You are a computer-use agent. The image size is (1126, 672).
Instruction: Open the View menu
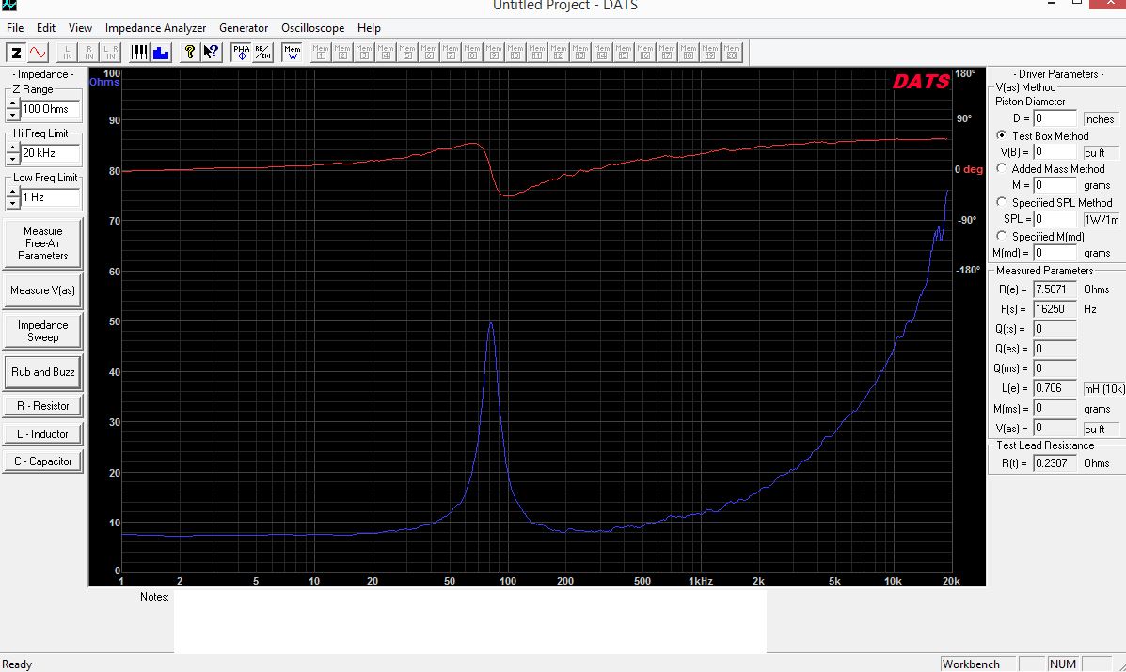(x=80, y=28)
